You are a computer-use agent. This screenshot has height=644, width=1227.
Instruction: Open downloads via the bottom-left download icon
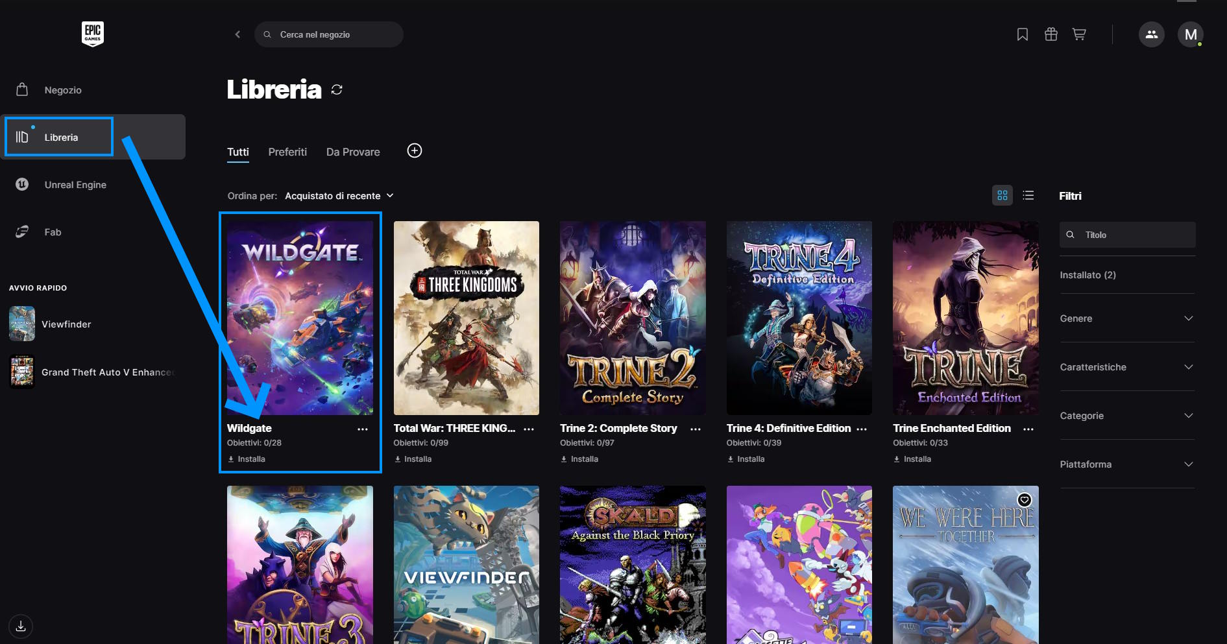coord(21,626)
